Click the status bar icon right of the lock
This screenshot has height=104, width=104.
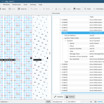(x=95, y=102)
